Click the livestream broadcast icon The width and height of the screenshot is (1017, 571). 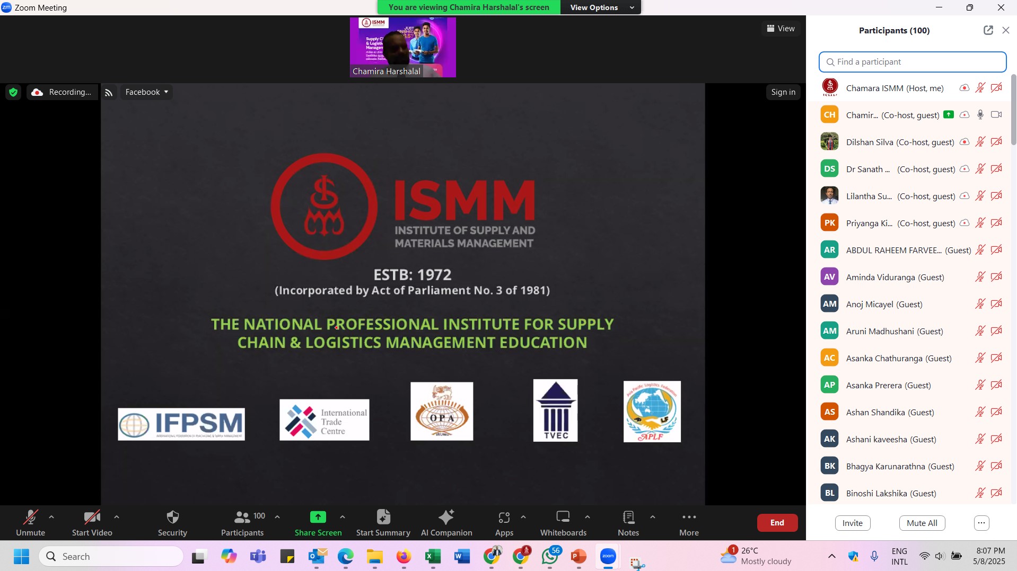(x=109, y=93)
